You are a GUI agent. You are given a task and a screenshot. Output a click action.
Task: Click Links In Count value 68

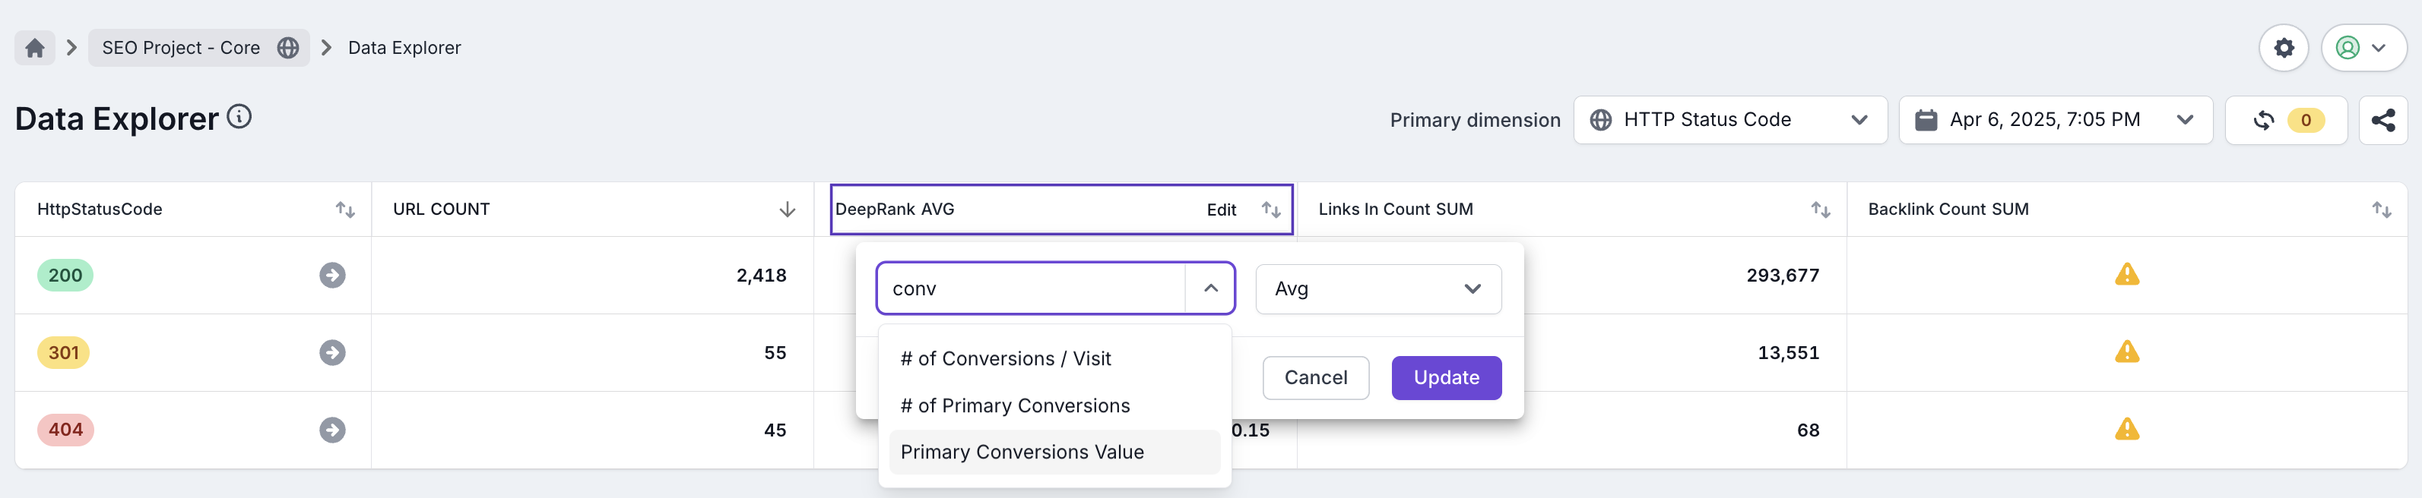click(1808, 430)
